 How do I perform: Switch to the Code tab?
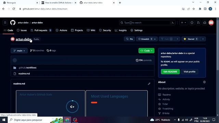pyautogui.click(x=9, y=30)
